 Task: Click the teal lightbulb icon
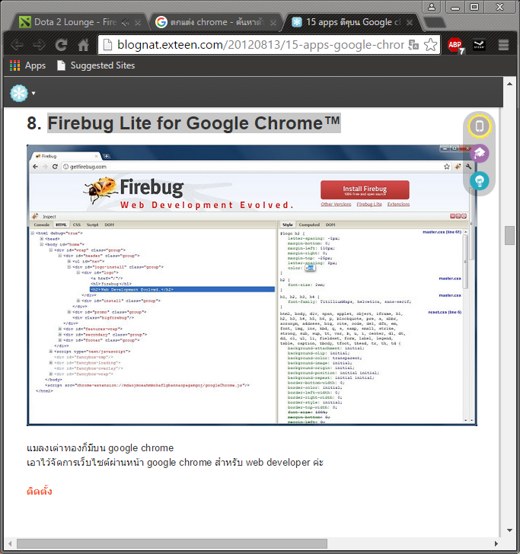click(479, 181)
